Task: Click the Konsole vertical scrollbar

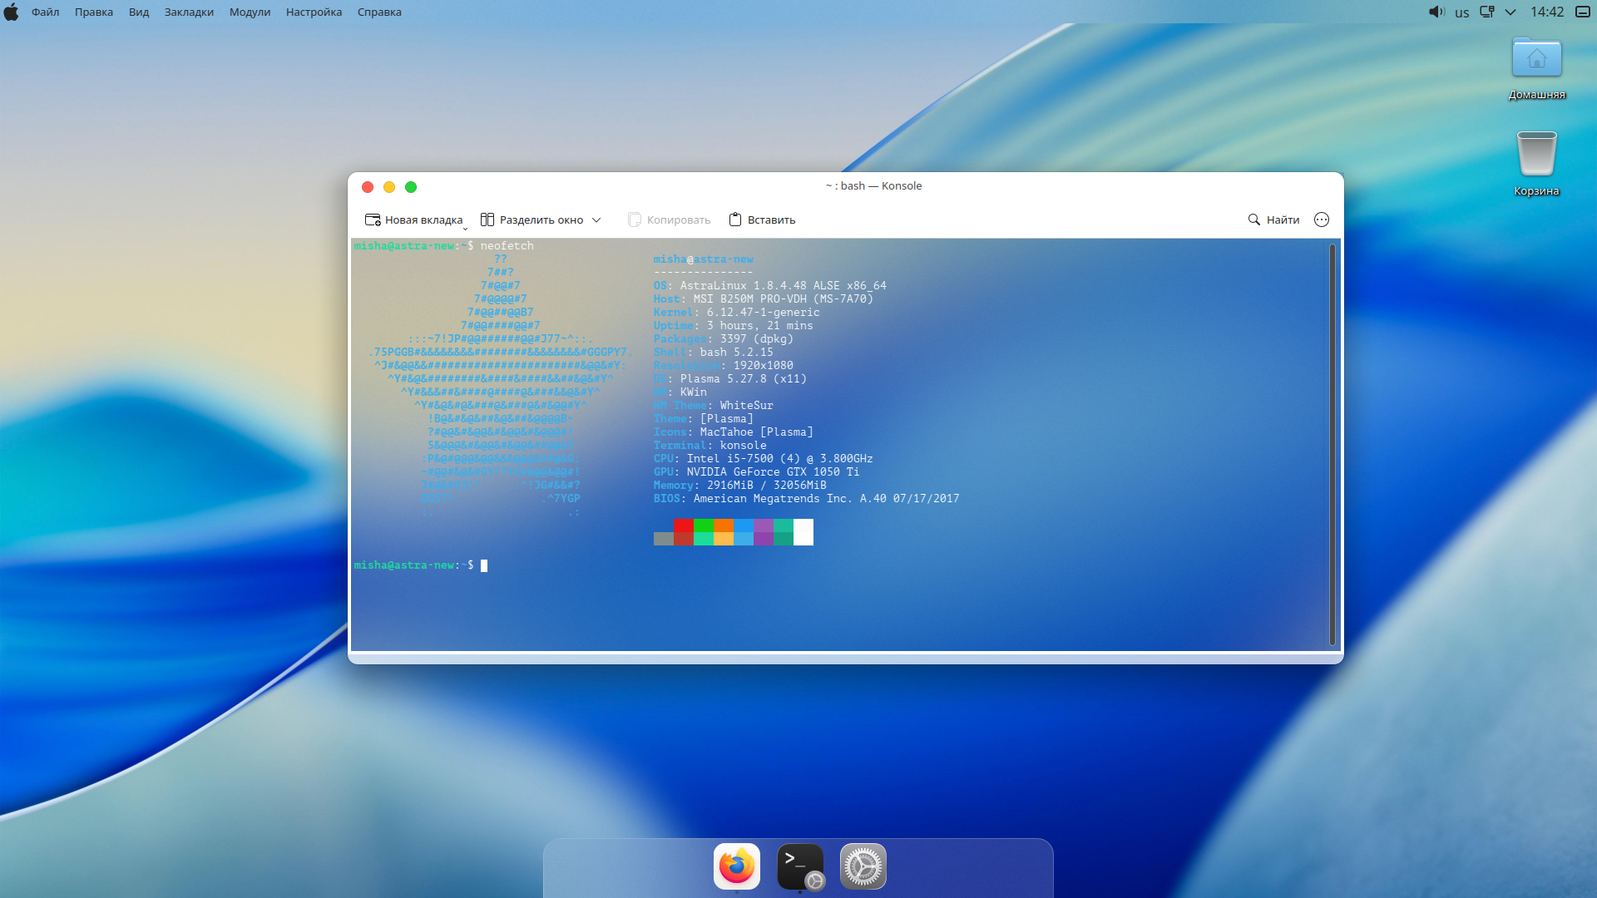Action: [1332, 444]
